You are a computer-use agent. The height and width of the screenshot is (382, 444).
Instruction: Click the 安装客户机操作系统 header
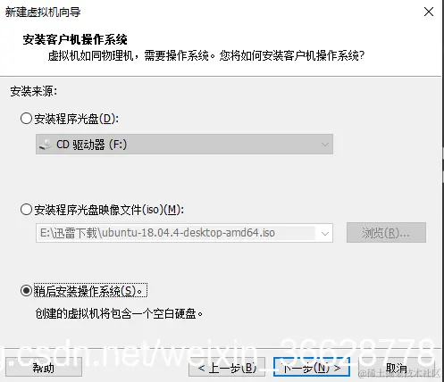(75, 39)
